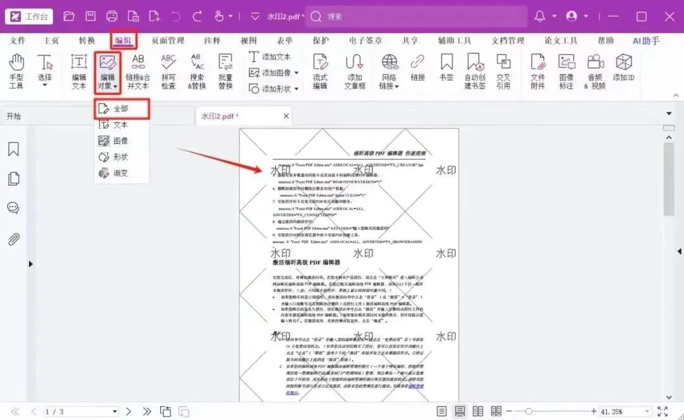Click Add Article Box (添加文章框)
The image size is (684, 420).
click(354, 72)
